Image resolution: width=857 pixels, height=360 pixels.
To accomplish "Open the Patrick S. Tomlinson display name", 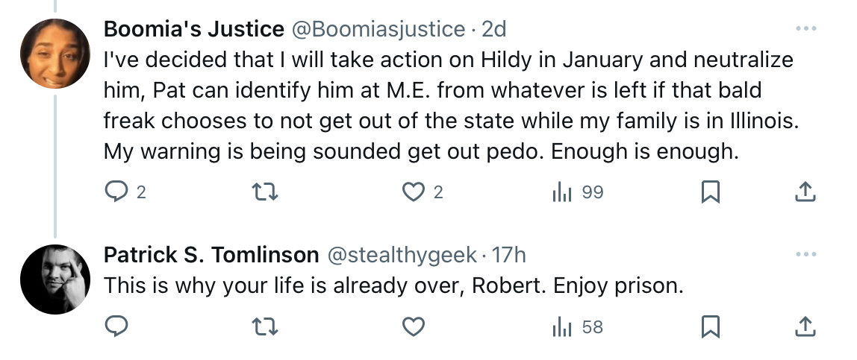I will point(211,255).
